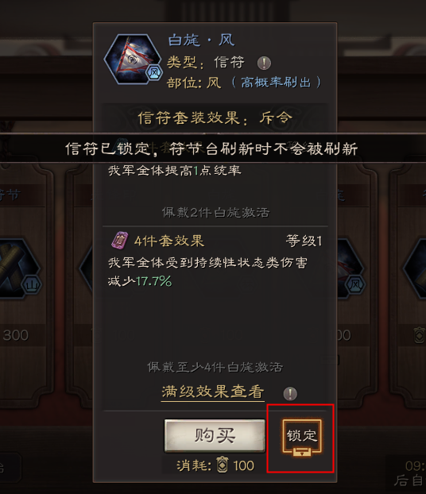Image resolution: width=426 pixels, height=494 pixels.
Task: Click the 等级1 level label
Action: pos(304,241)
